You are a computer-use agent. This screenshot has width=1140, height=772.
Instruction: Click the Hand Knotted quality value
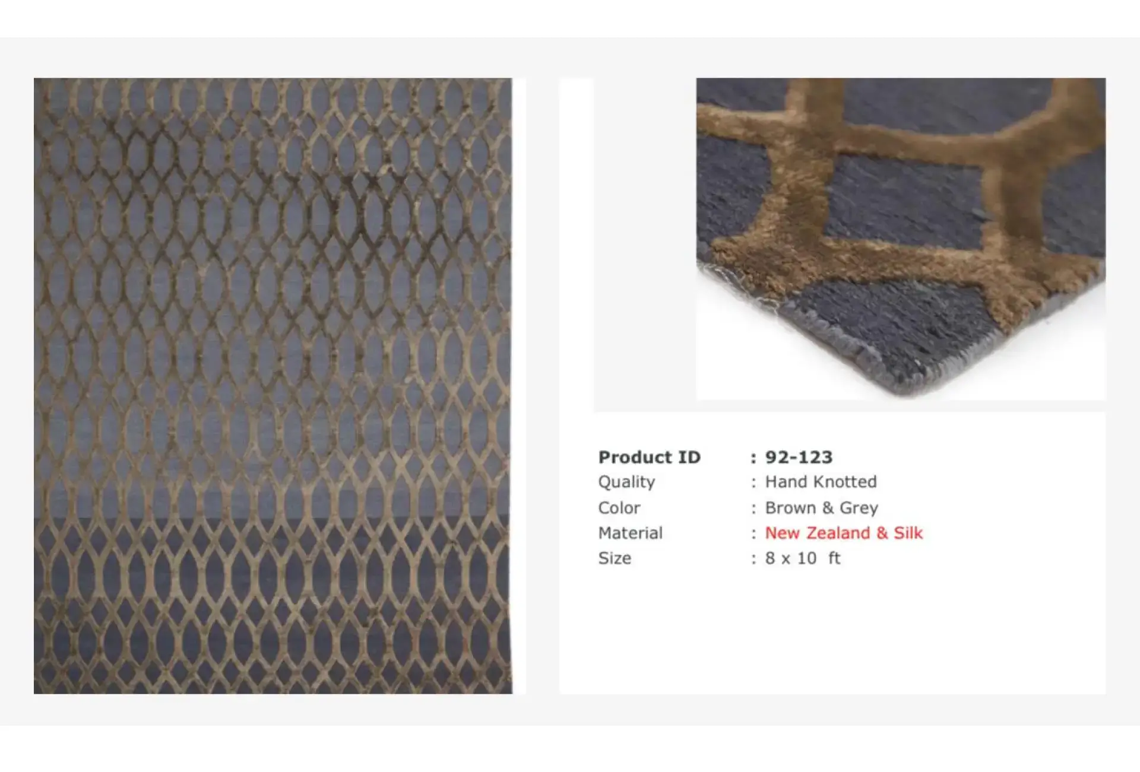821,482
